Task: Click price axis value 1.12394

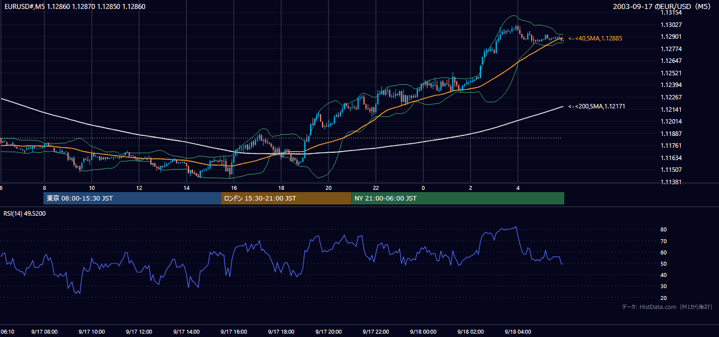Action: pos(671,85)
